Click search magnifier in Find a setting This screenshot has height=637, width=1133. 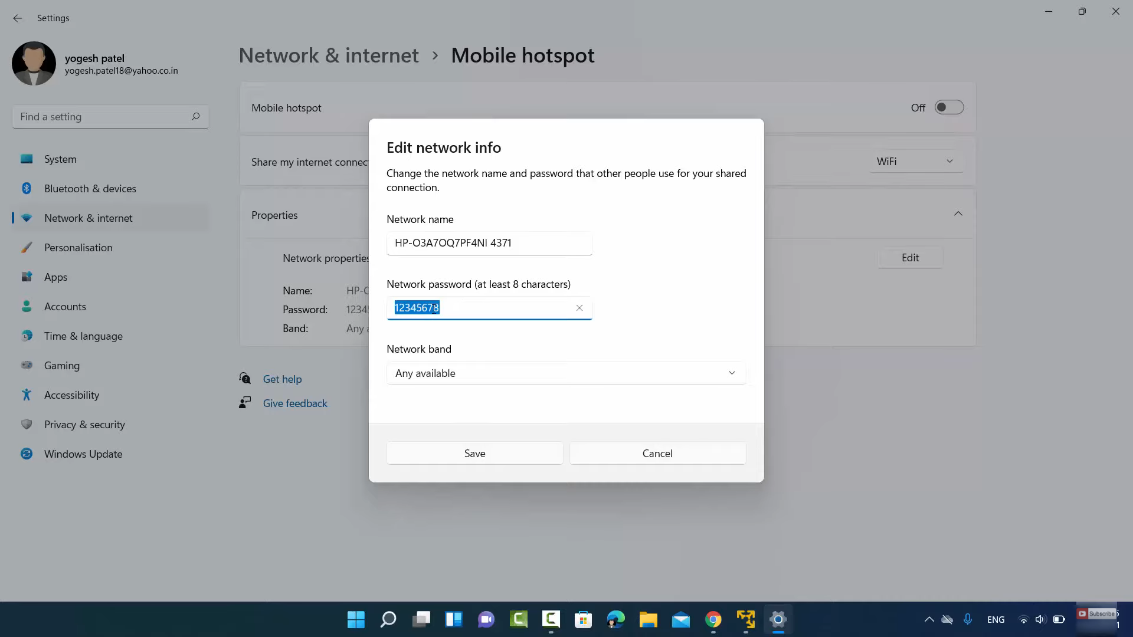tap(195, 117)
